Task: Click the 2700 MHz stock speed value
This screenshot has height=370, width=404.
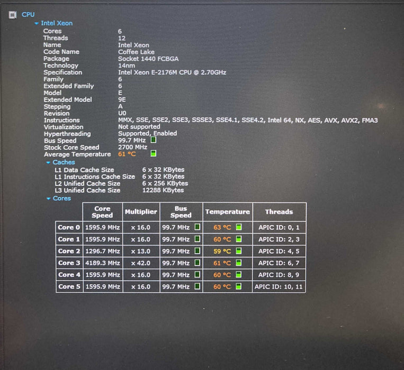Action: coord(133,147)
